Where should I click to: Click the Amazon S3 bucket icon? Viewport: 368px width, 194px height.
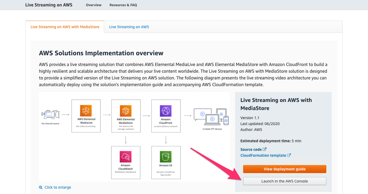(166, 157)
